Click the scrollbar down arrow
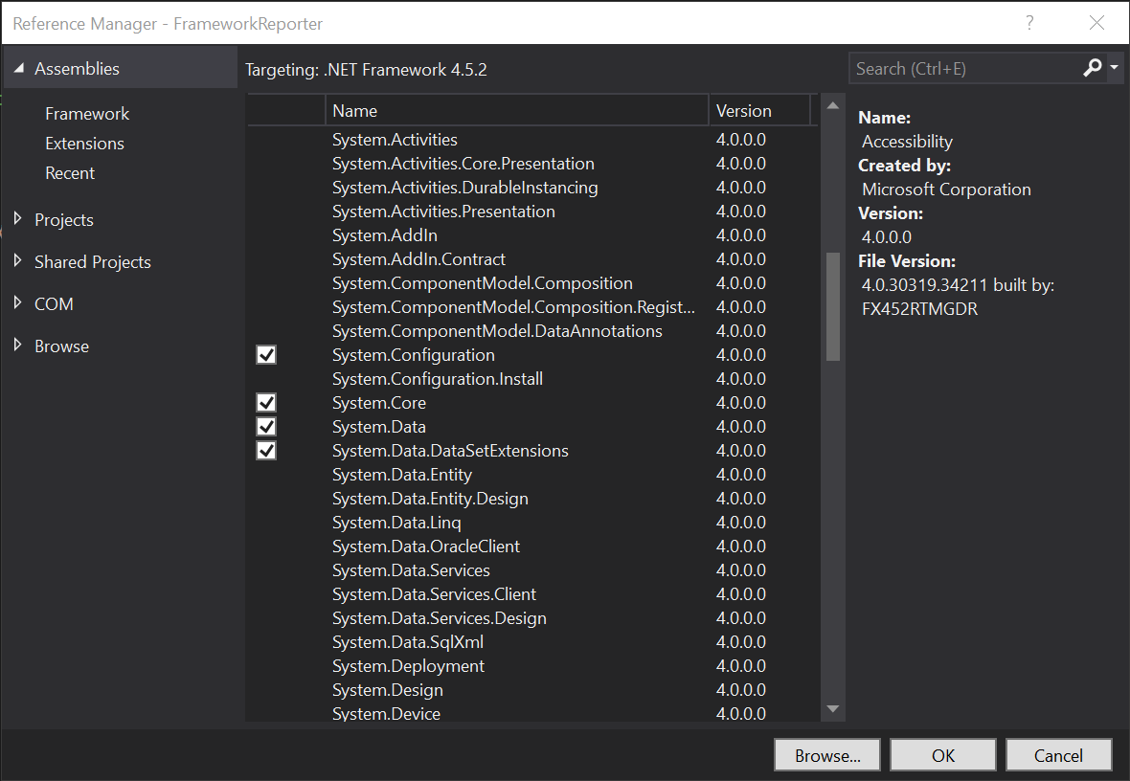 tap(833, 709)
